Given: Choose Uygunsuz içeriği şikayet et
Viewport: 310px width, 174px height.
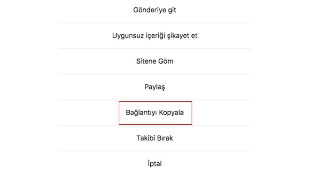Looking at the screenshot, I should [x=155, y=36].
